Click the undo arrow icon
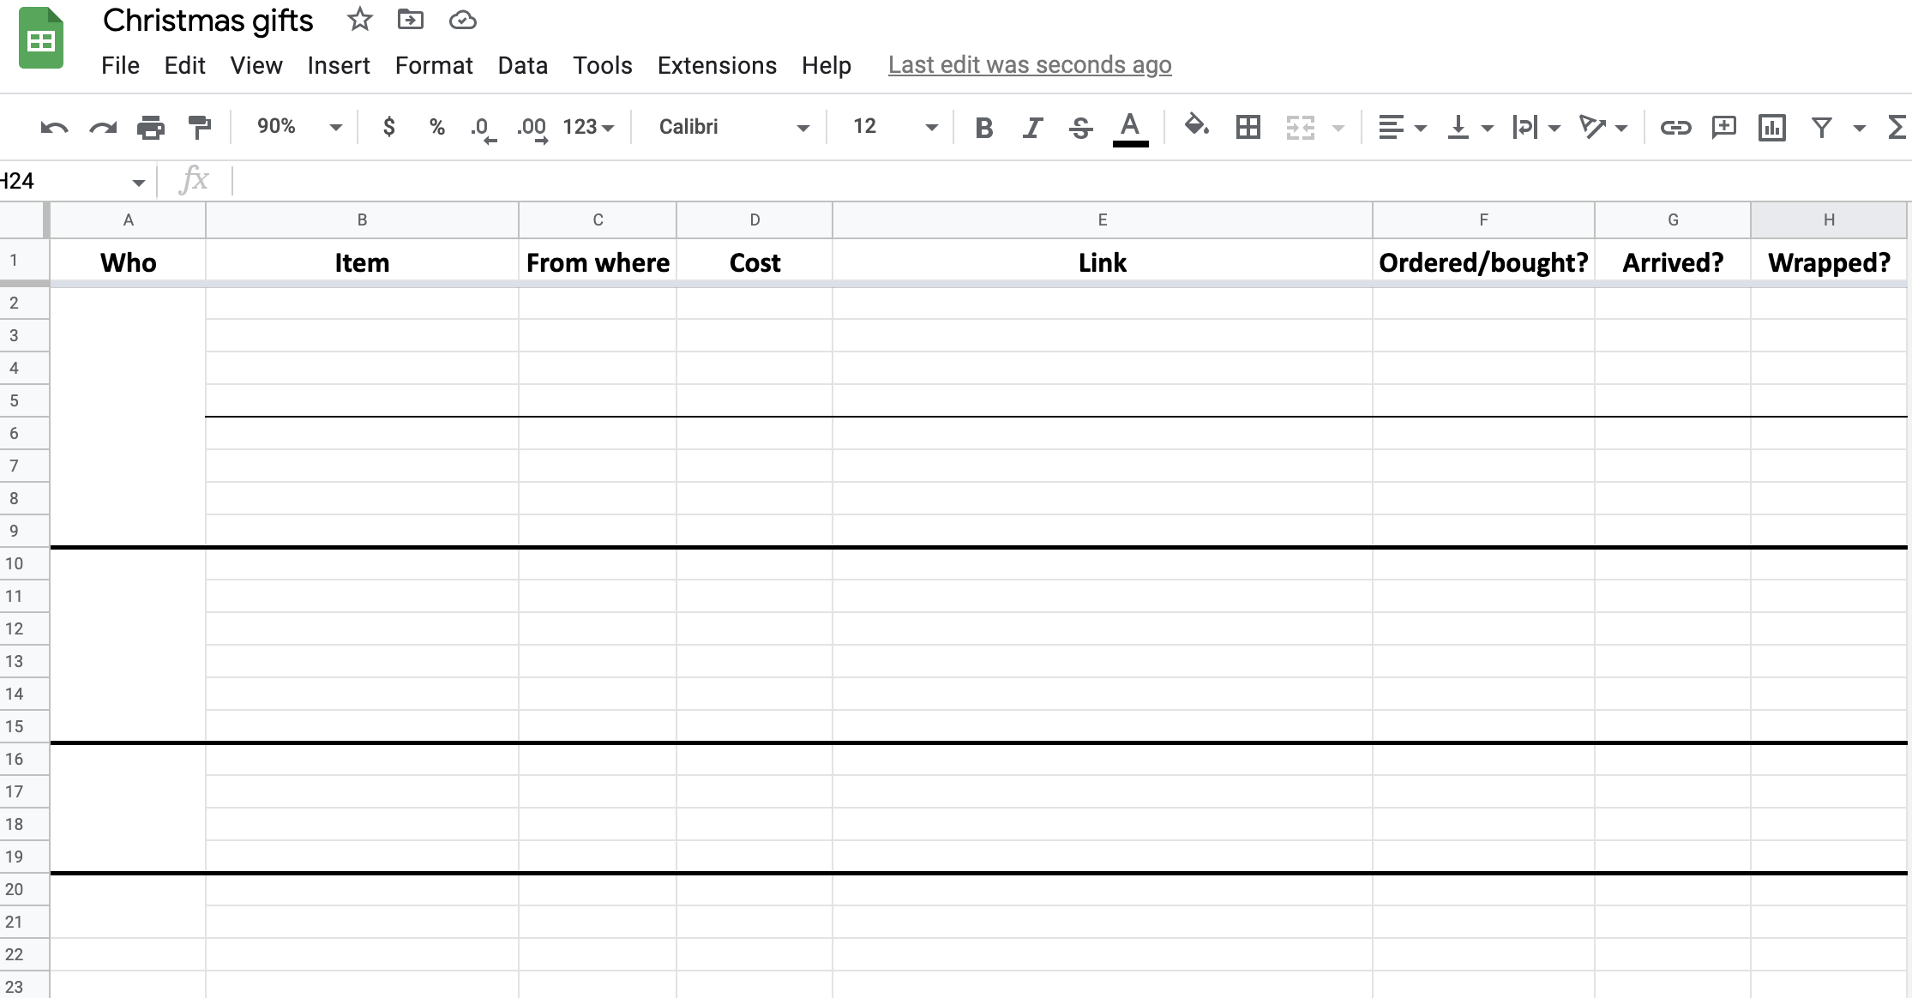 pos(54,128)
